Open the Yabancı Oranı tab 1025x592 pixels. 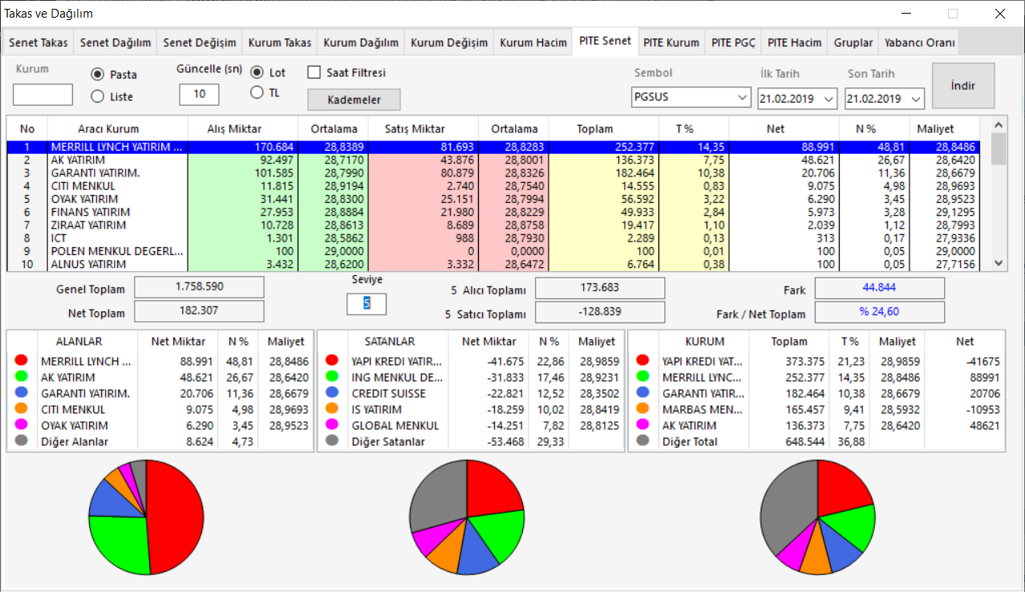click(x=918, y=43)
